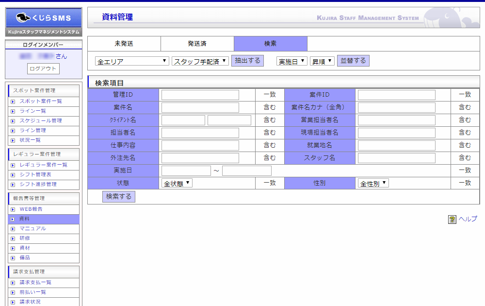Open the ヘルプ link
Screen dimensions: 485x306
coord(468,219)
